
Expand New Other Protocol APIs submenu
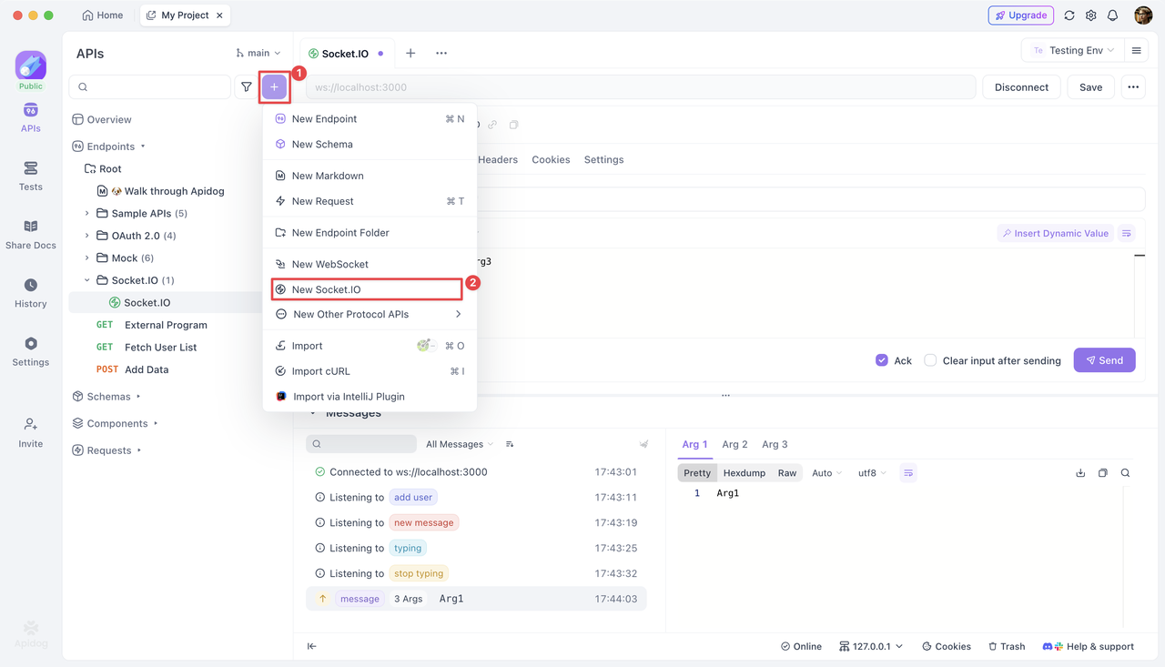[x=370, y=314]
